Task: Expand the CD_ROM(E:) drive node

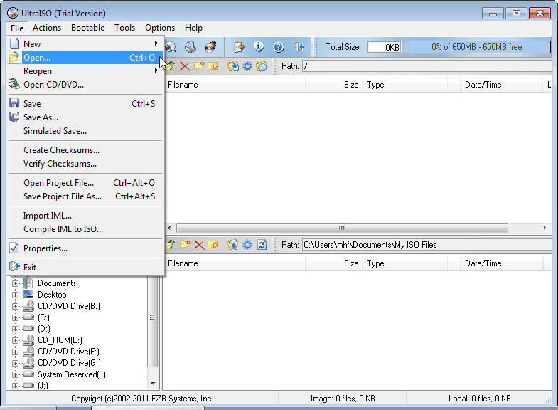Action: click(15, 340)
